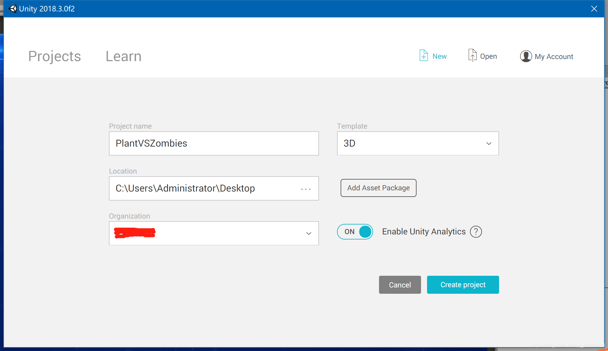Click the Enable Unity Analytics help icon
The width and height of the screenshot is (608, 351).
(x=476, y=231)
